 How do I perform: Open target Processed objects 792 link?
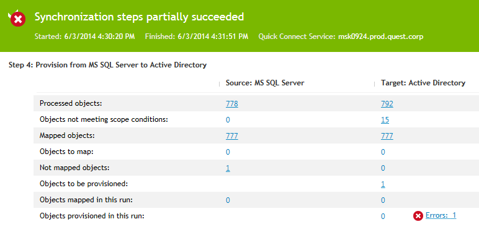pyautogui.click(x=387, y=104)
